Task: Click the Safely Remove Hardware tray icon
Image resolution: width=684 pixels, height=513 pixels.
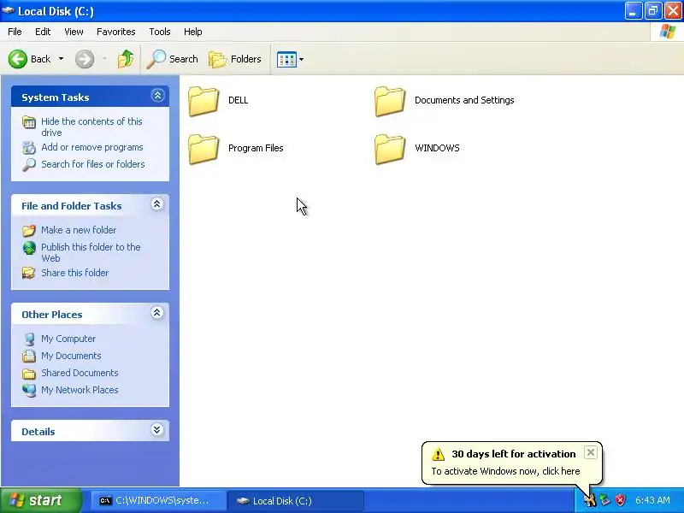Action: pos(605,499)
